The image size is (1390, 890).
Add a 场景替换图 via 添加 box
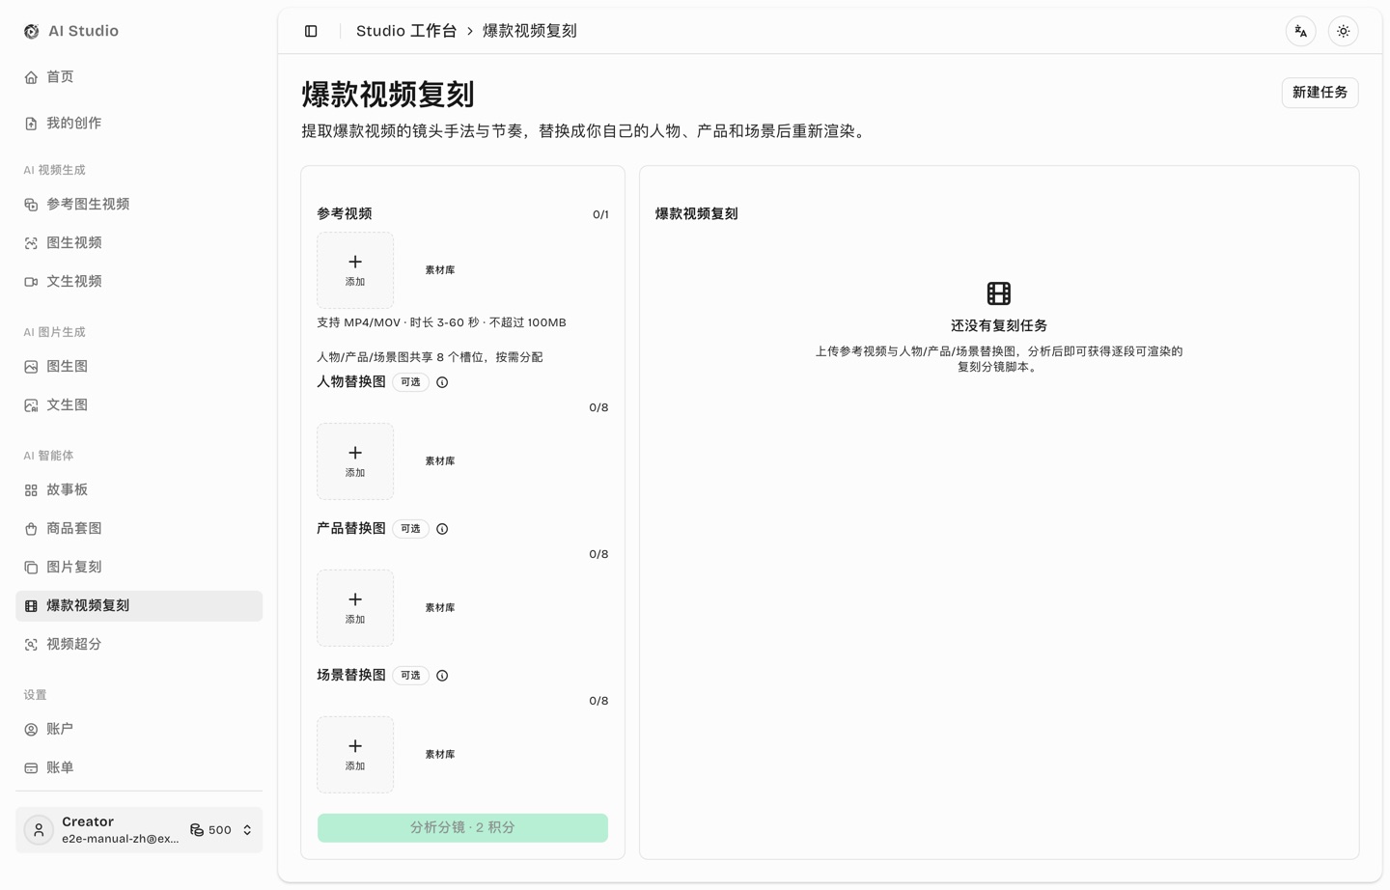pyautogui.click(x=355, y=755)
